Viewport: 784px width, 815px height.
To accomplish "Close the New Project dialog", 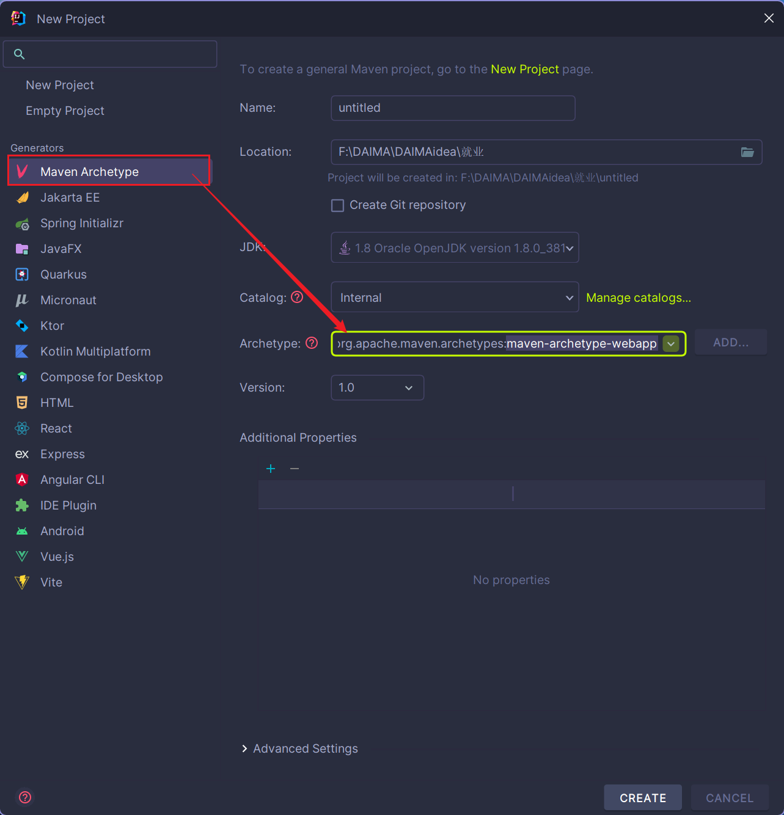I will click(x=769, y=18).
